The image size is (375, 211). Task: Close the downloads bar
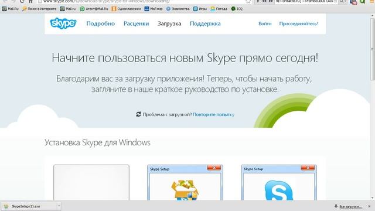370,206
